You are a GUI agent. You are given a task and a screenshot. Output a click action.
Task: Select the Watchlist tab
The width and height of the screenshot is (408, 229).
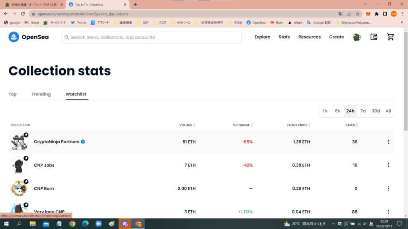[x=76, y=94]
